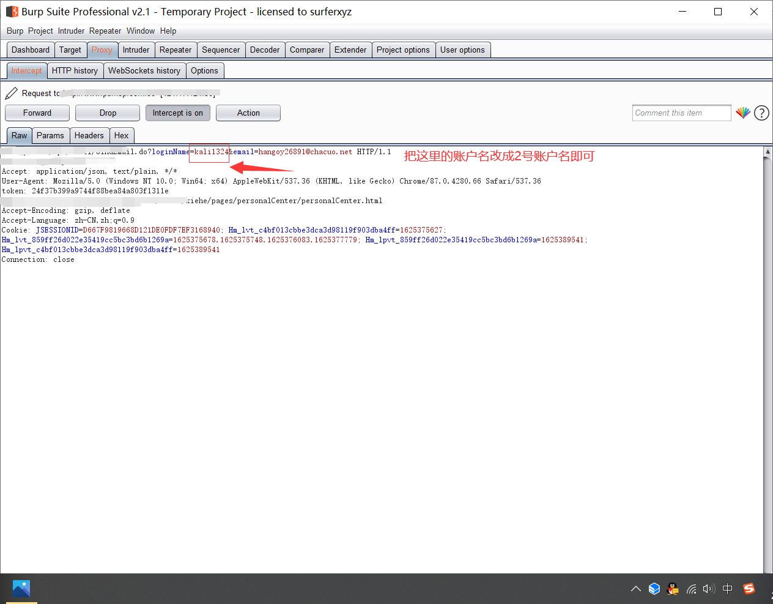Screen dimensions: 773x604
Task: Click the User-Agent header line
Action: 272,181
